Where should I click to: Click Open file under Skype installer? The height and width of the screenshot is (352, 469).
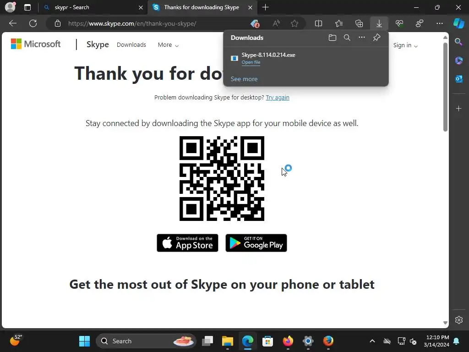tap(251, 62)
